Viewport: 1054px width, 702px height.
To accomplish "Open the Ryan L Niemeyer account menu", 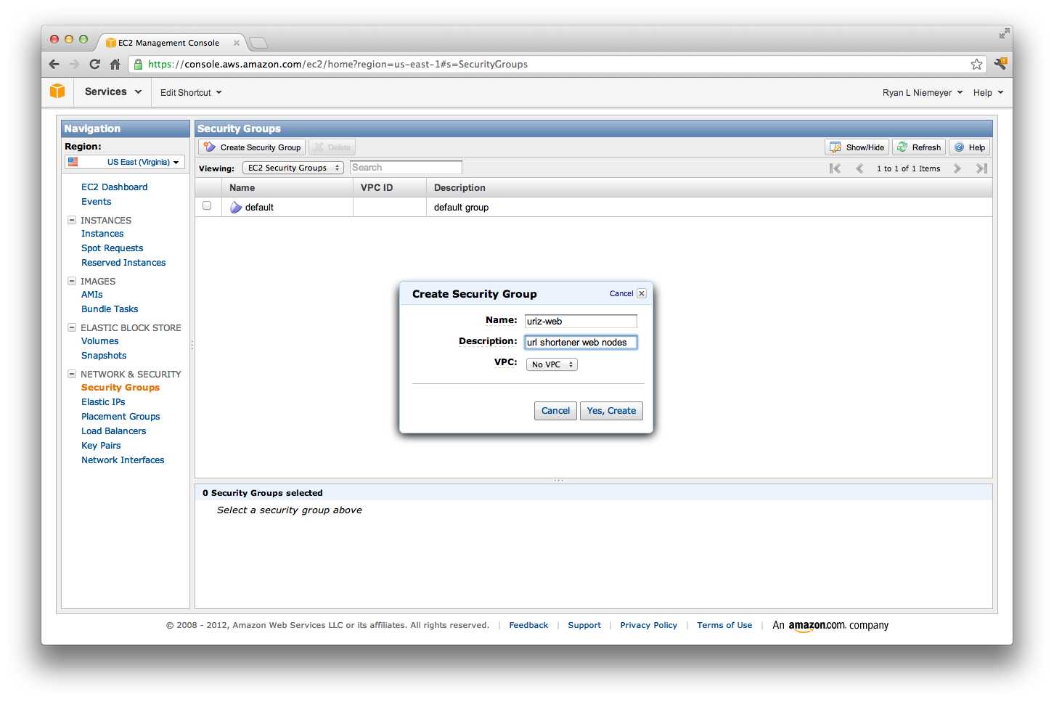I will pos(922,93).
